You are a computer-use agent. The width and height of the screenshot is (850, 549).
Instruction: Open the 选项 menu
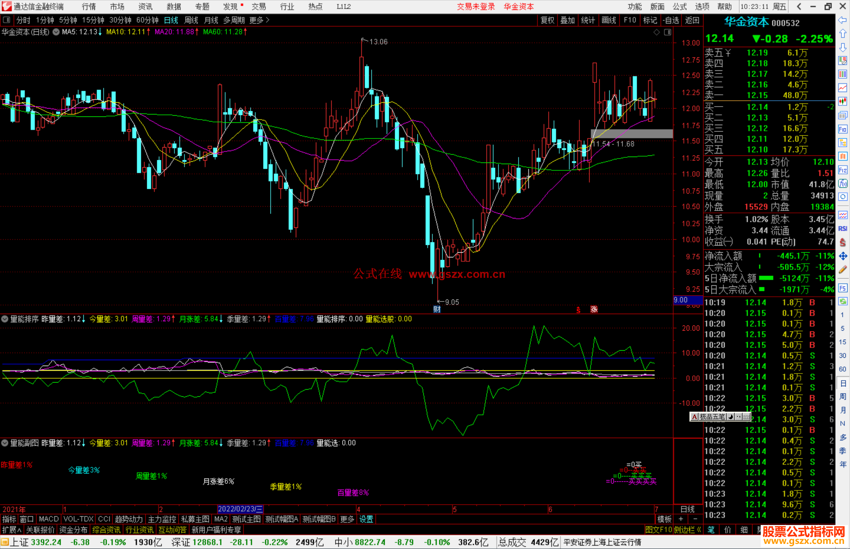coord(702,7)
